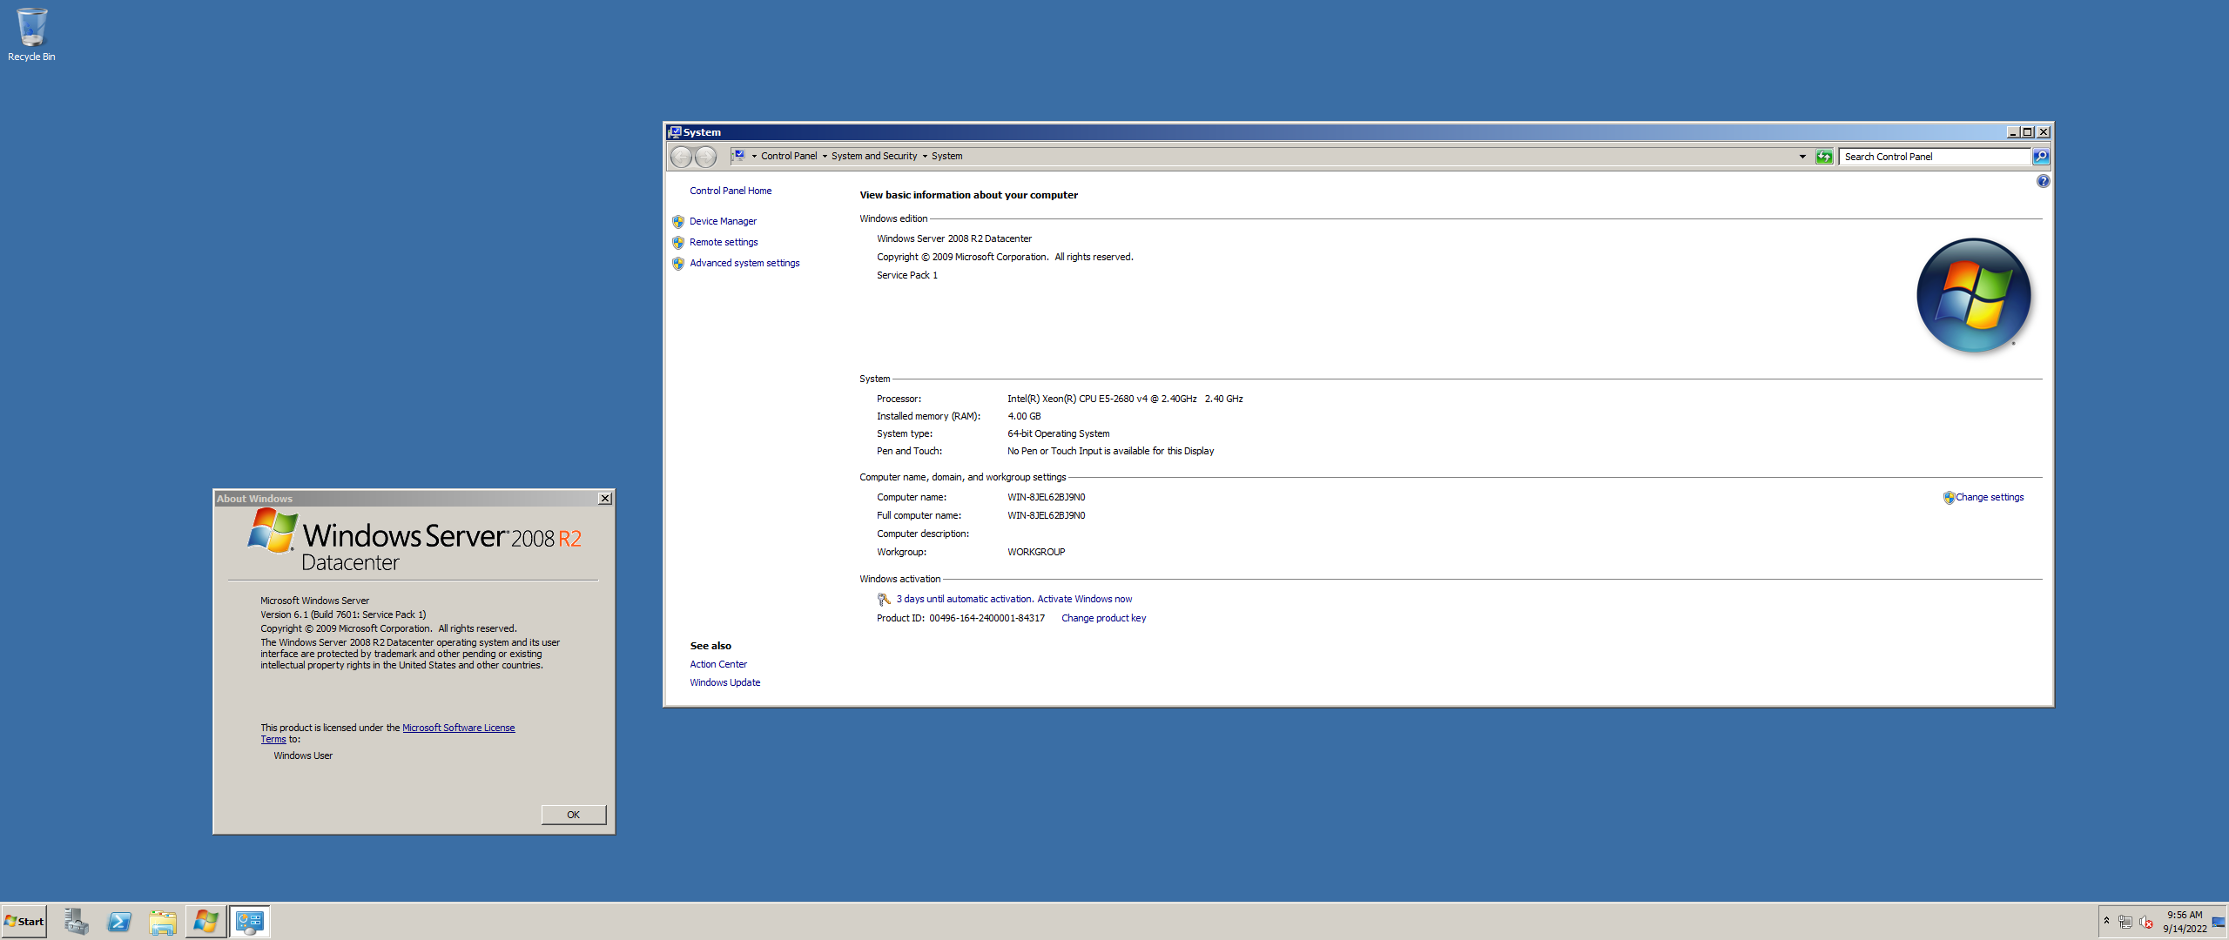
Task: Open the network status tray icon
Action: point(2125,922)
